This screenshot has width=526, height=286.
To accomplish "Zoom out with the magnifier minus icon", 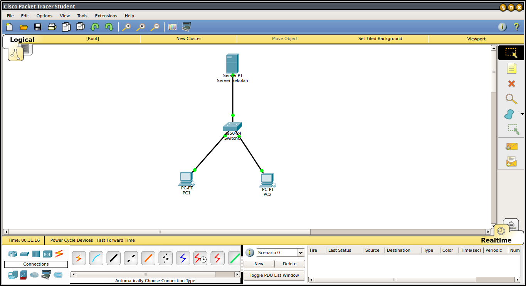I will [155, 27].
